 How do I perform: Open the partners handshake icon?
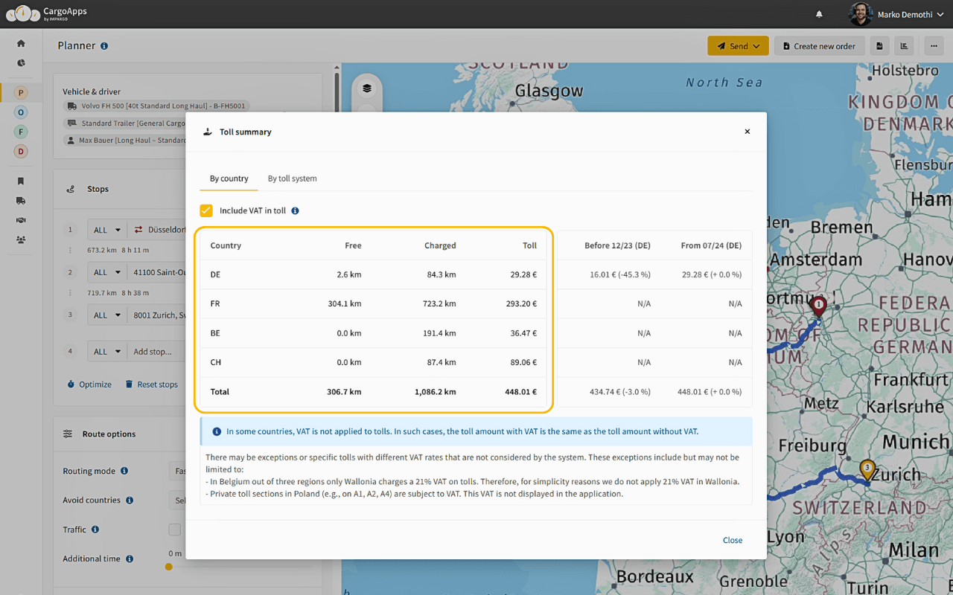click(x=20, y=219)
